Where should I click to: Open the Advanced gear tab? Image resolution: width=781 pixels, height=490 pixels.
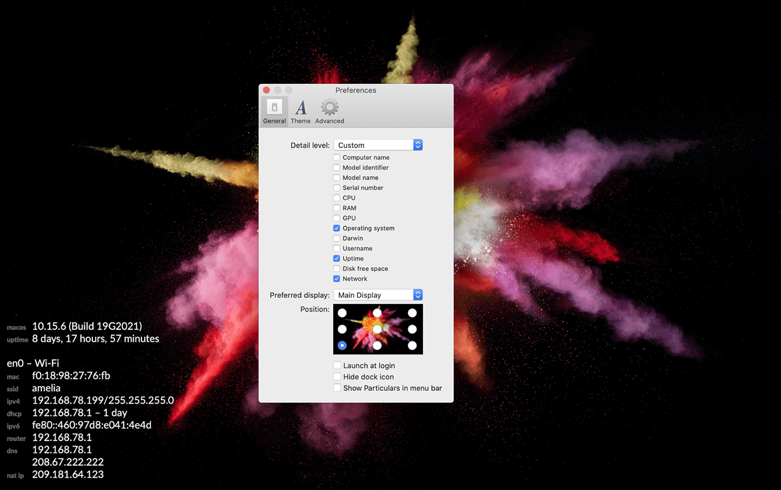point(329,111)
